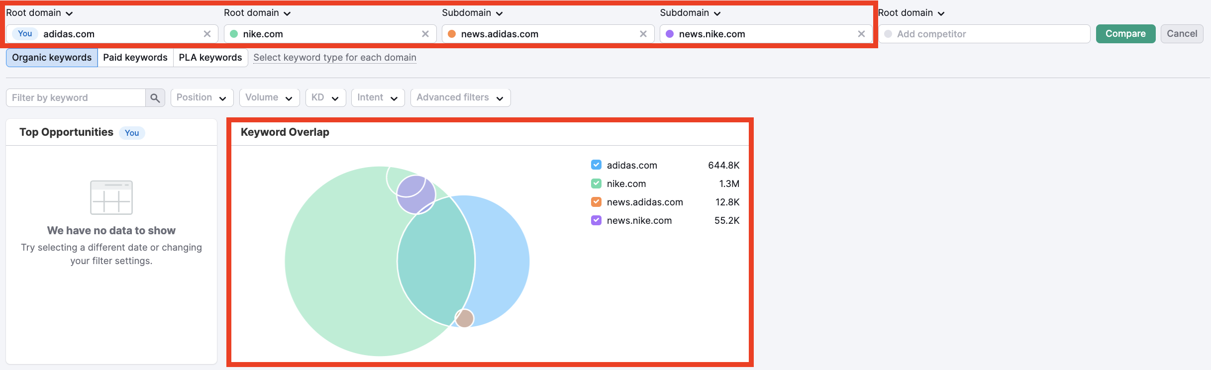Clear nike.com domain using X icon
The height and width of the screenshot is (370, 1211).
click(425, 34)
